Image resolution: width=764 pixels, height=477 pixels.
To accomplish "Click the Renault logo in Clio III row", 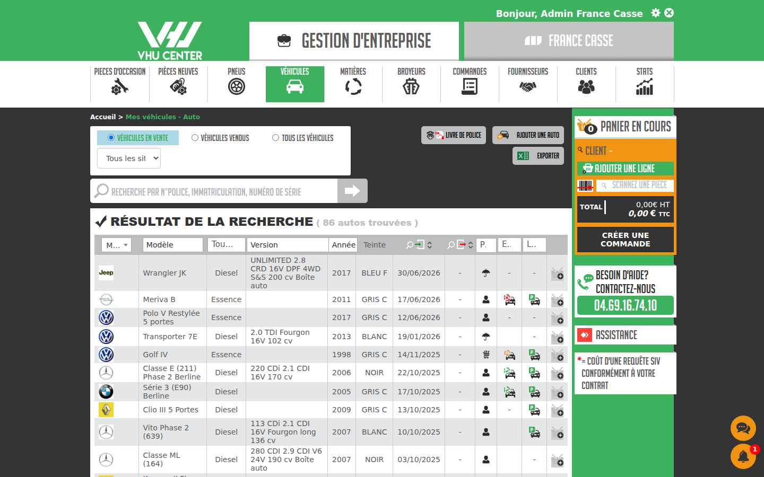I will coord(106,410).
